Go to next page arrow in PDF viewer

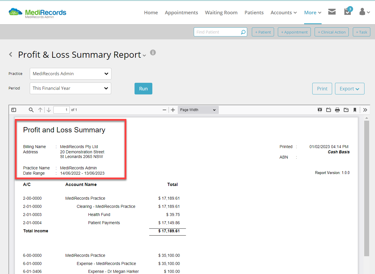(x=49, y=110)
